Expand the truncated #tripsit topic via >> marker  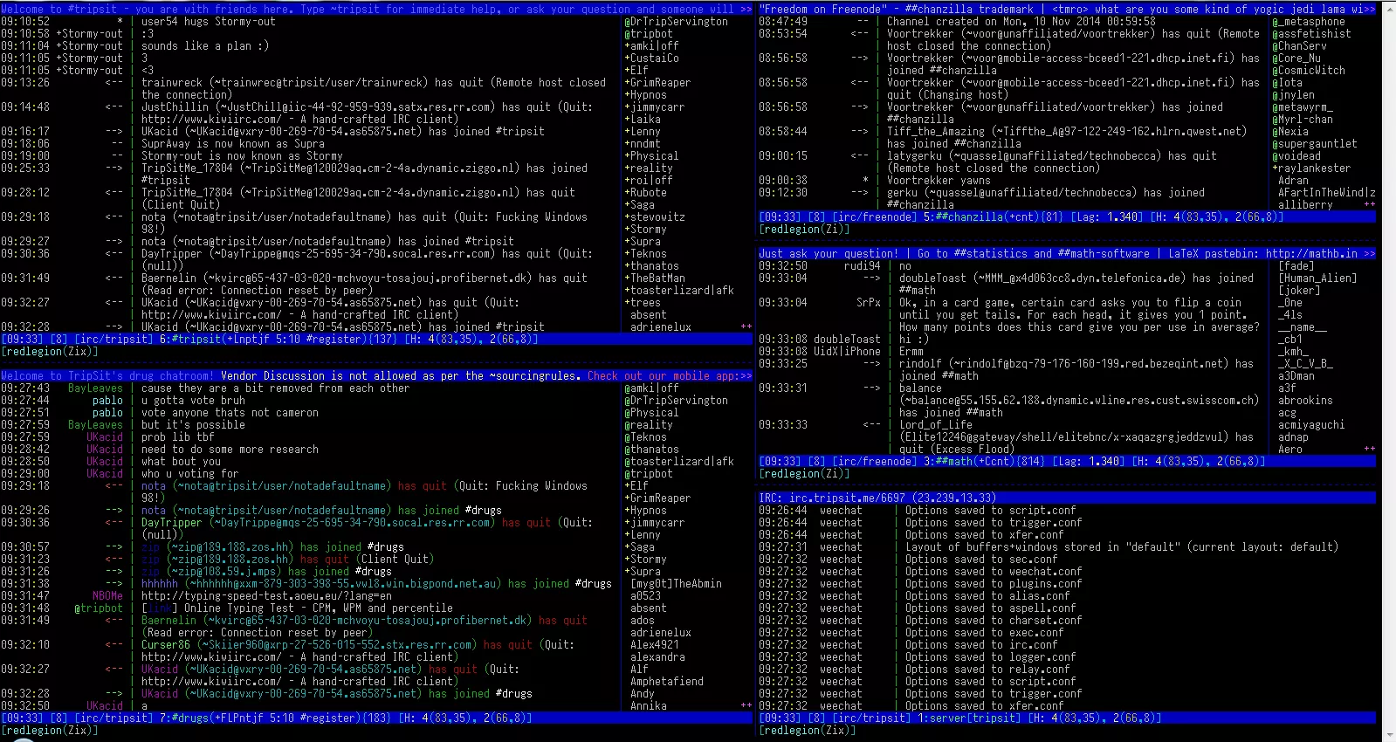[745, 10]
